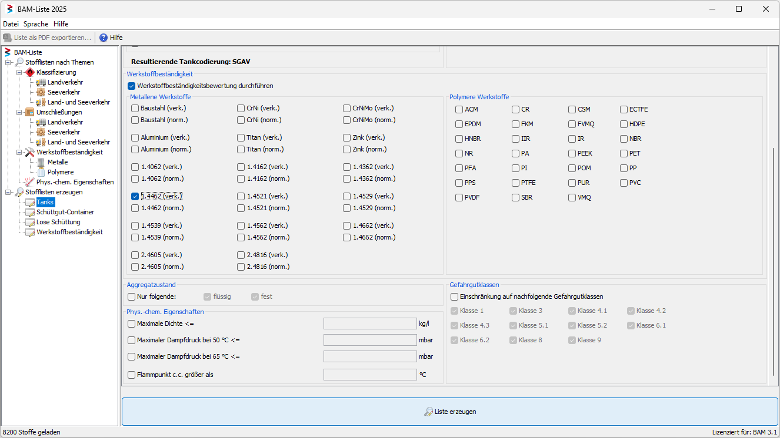Uncheck Werkstoffbeständigkeitsbewertung durchführen

(132, 86)
